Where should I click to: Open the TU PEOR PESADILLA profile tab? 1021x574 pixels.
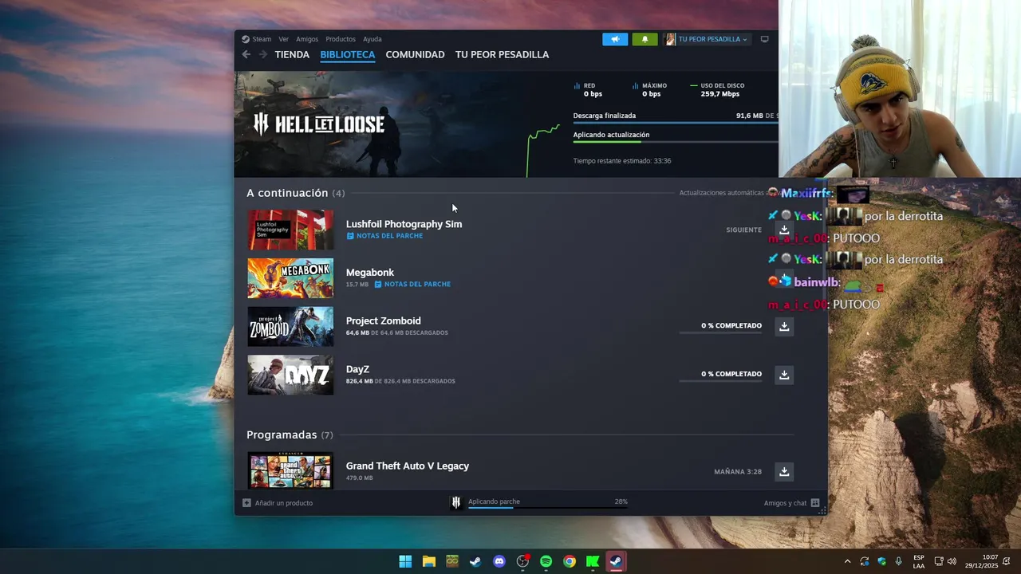[502, 55]
